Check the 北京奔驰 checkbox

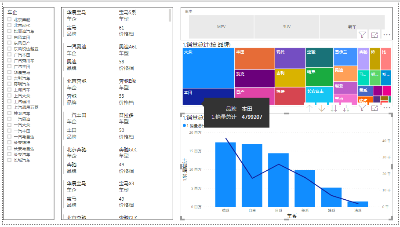coord(9,19)
